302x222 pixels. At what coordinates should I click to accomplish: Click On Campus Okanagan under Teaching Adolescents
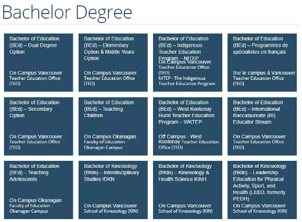pos(35,200)
